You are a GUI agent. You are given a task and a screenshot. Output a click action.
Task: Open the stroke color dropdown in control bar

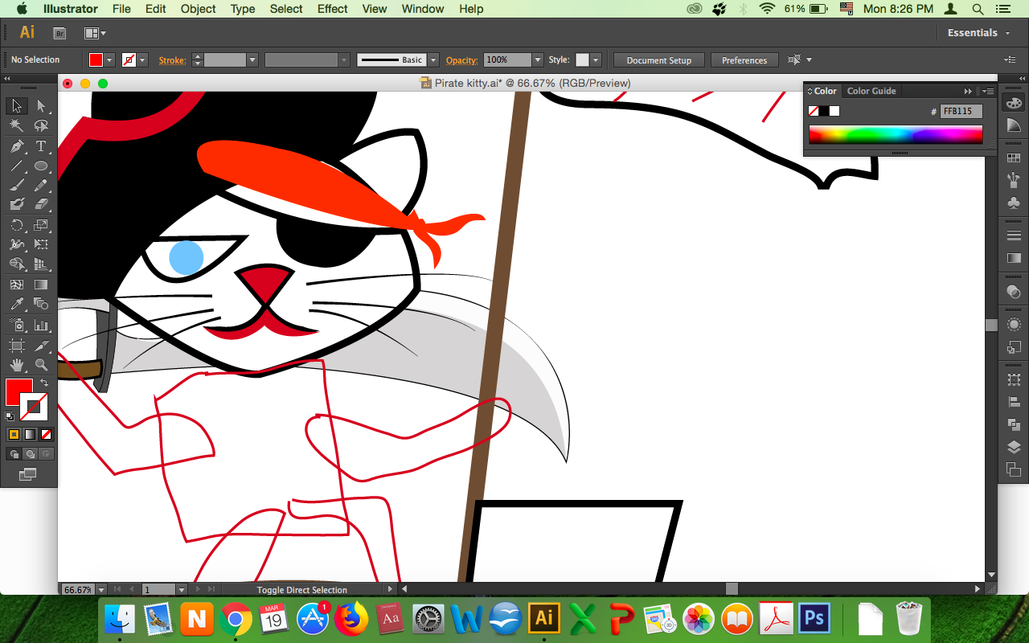click(x=143, y=60)
